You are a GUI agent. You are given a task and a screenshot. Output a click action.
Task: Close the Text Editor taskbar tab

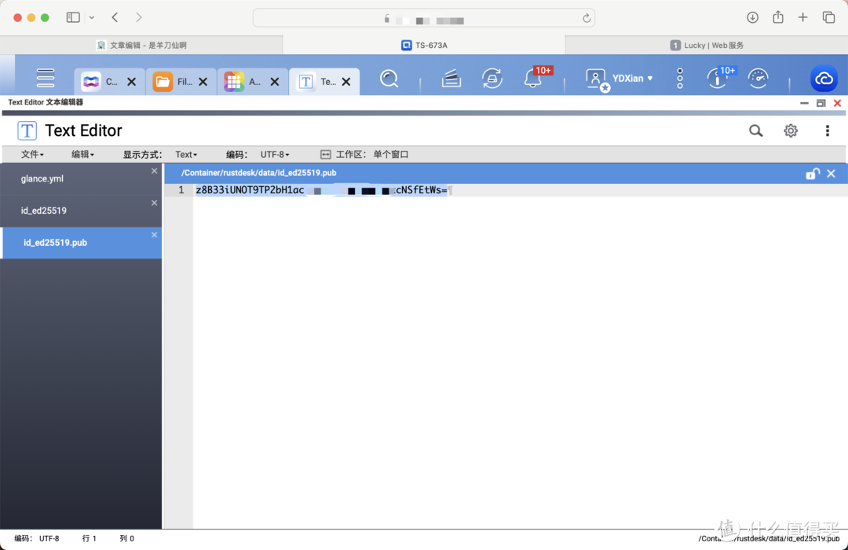pyautogui.click(x=346, y=82)
